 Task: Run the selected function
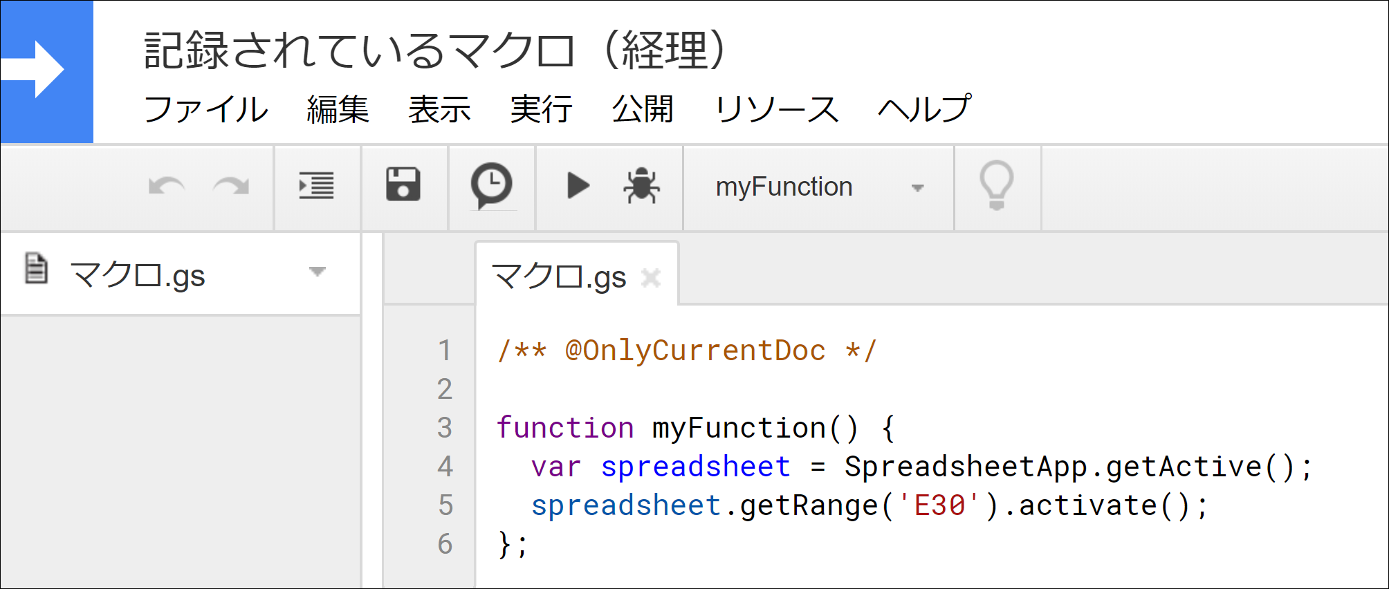(578, 186)
